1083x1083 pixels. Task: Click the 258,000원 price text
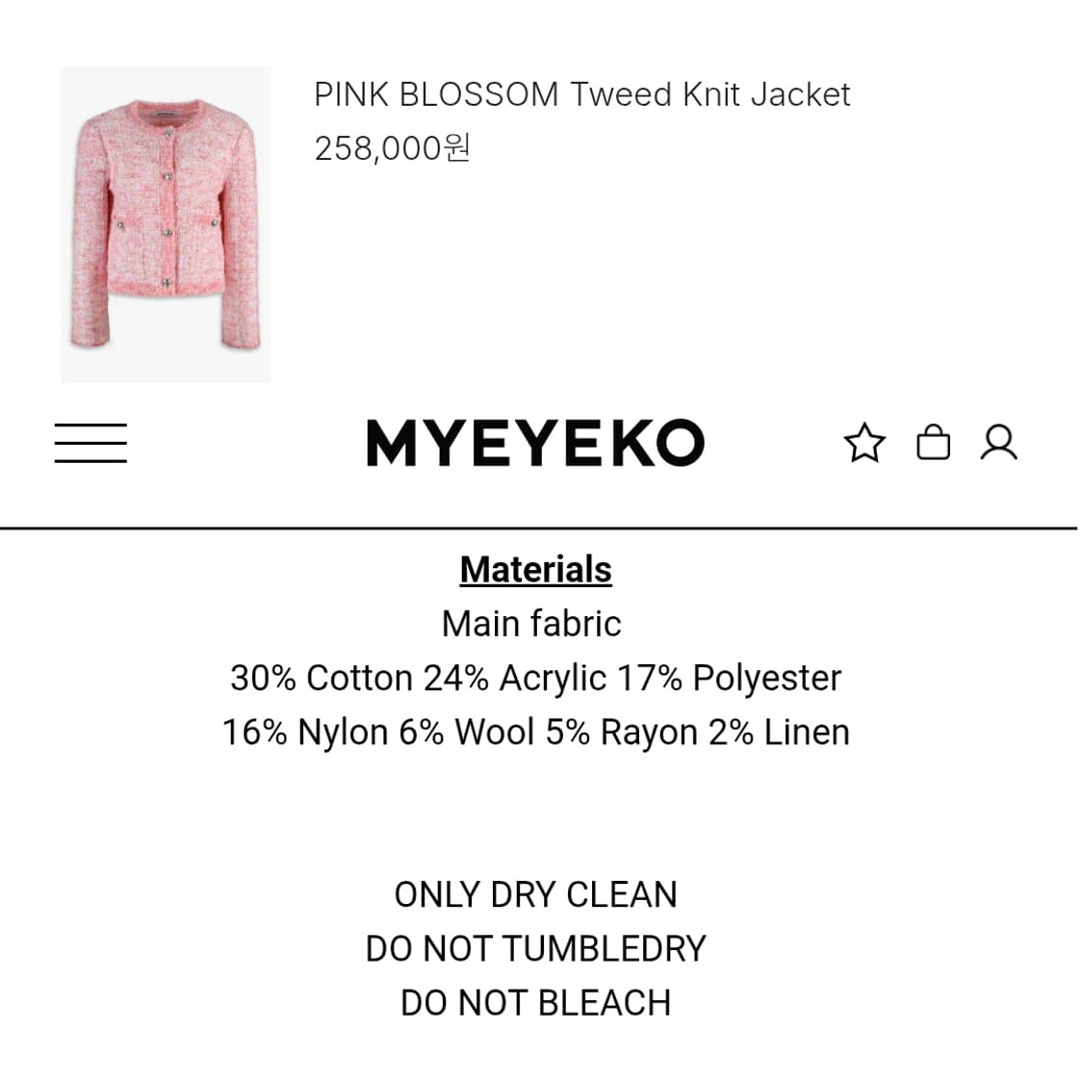pyautogui.click(x=392, y=148)
